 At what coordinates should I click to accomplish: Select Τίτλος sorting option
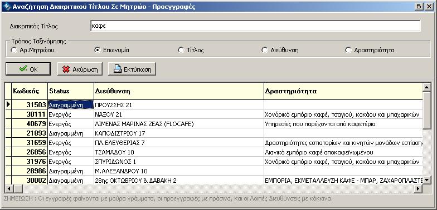click(191, 50)
